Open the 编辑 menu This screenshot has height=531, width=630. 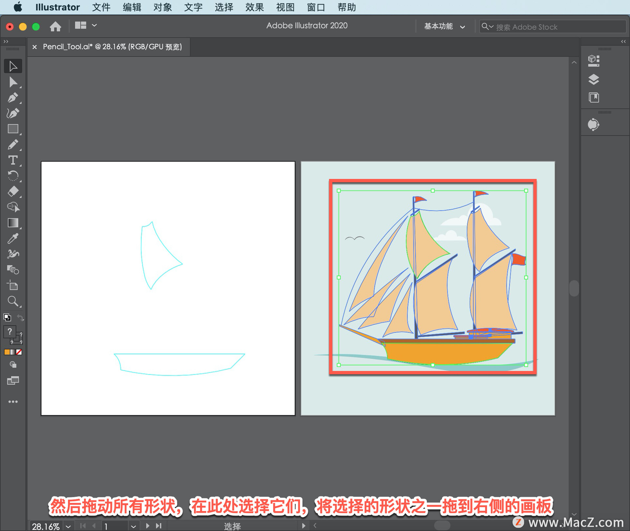coord(132,7)
